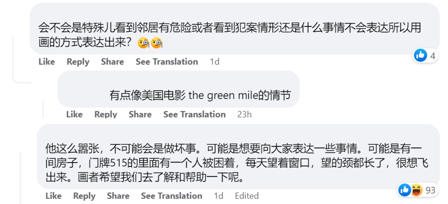Screen dimensions: 448x204
Task: Click the haha emoji reaction beside count 93
Action: pyautogui.click(x=416, y=190)
